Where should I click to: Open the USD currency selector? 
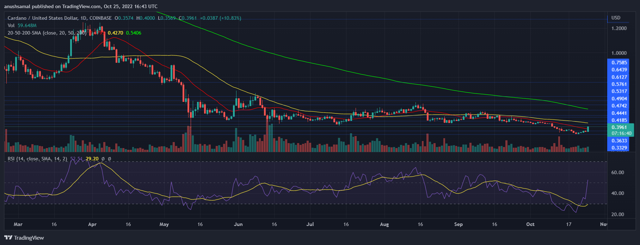click(616, 18)
